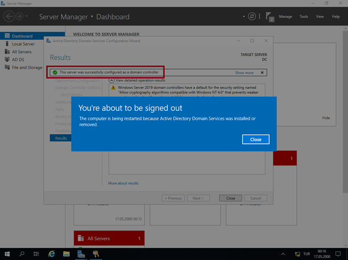Screen dimensions: 348x260
Task: Click the red alert count tile
Action: pos(285,158)
